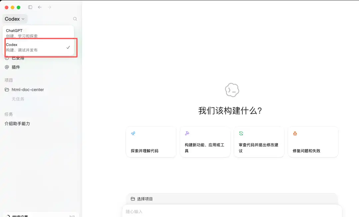This screenshot has height=217, width=359.
Task: Choose the 审查代码并提出修改建议 card
Action: point(259,142)
